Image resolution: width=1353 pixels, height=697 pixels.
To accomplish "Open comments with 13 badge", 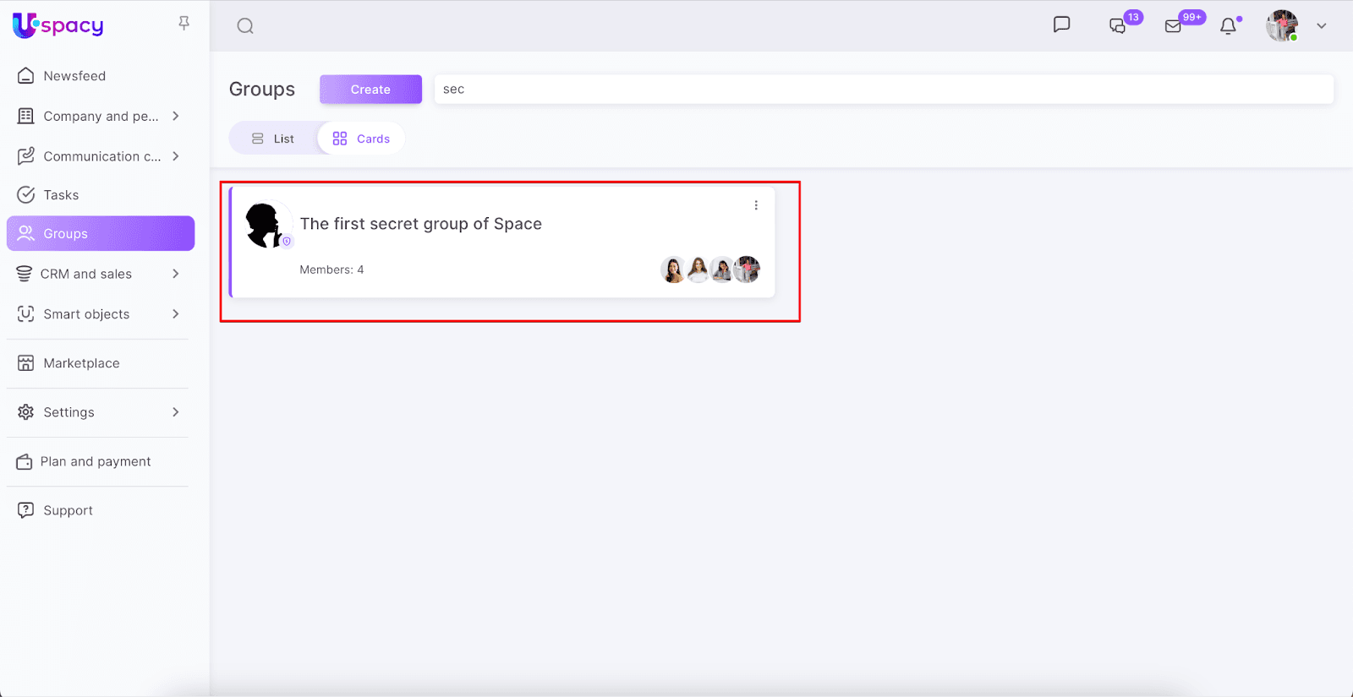I will [1119, 26].
